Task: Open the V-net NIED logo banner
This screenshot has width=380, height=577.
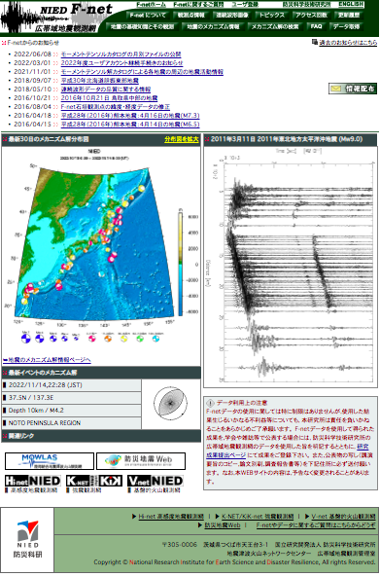Action: 155,481
